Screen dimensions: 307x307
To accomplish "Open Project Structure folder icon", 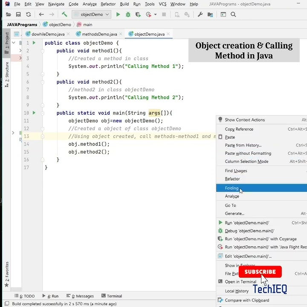I will pyautogui.click(x=210, y=14).
